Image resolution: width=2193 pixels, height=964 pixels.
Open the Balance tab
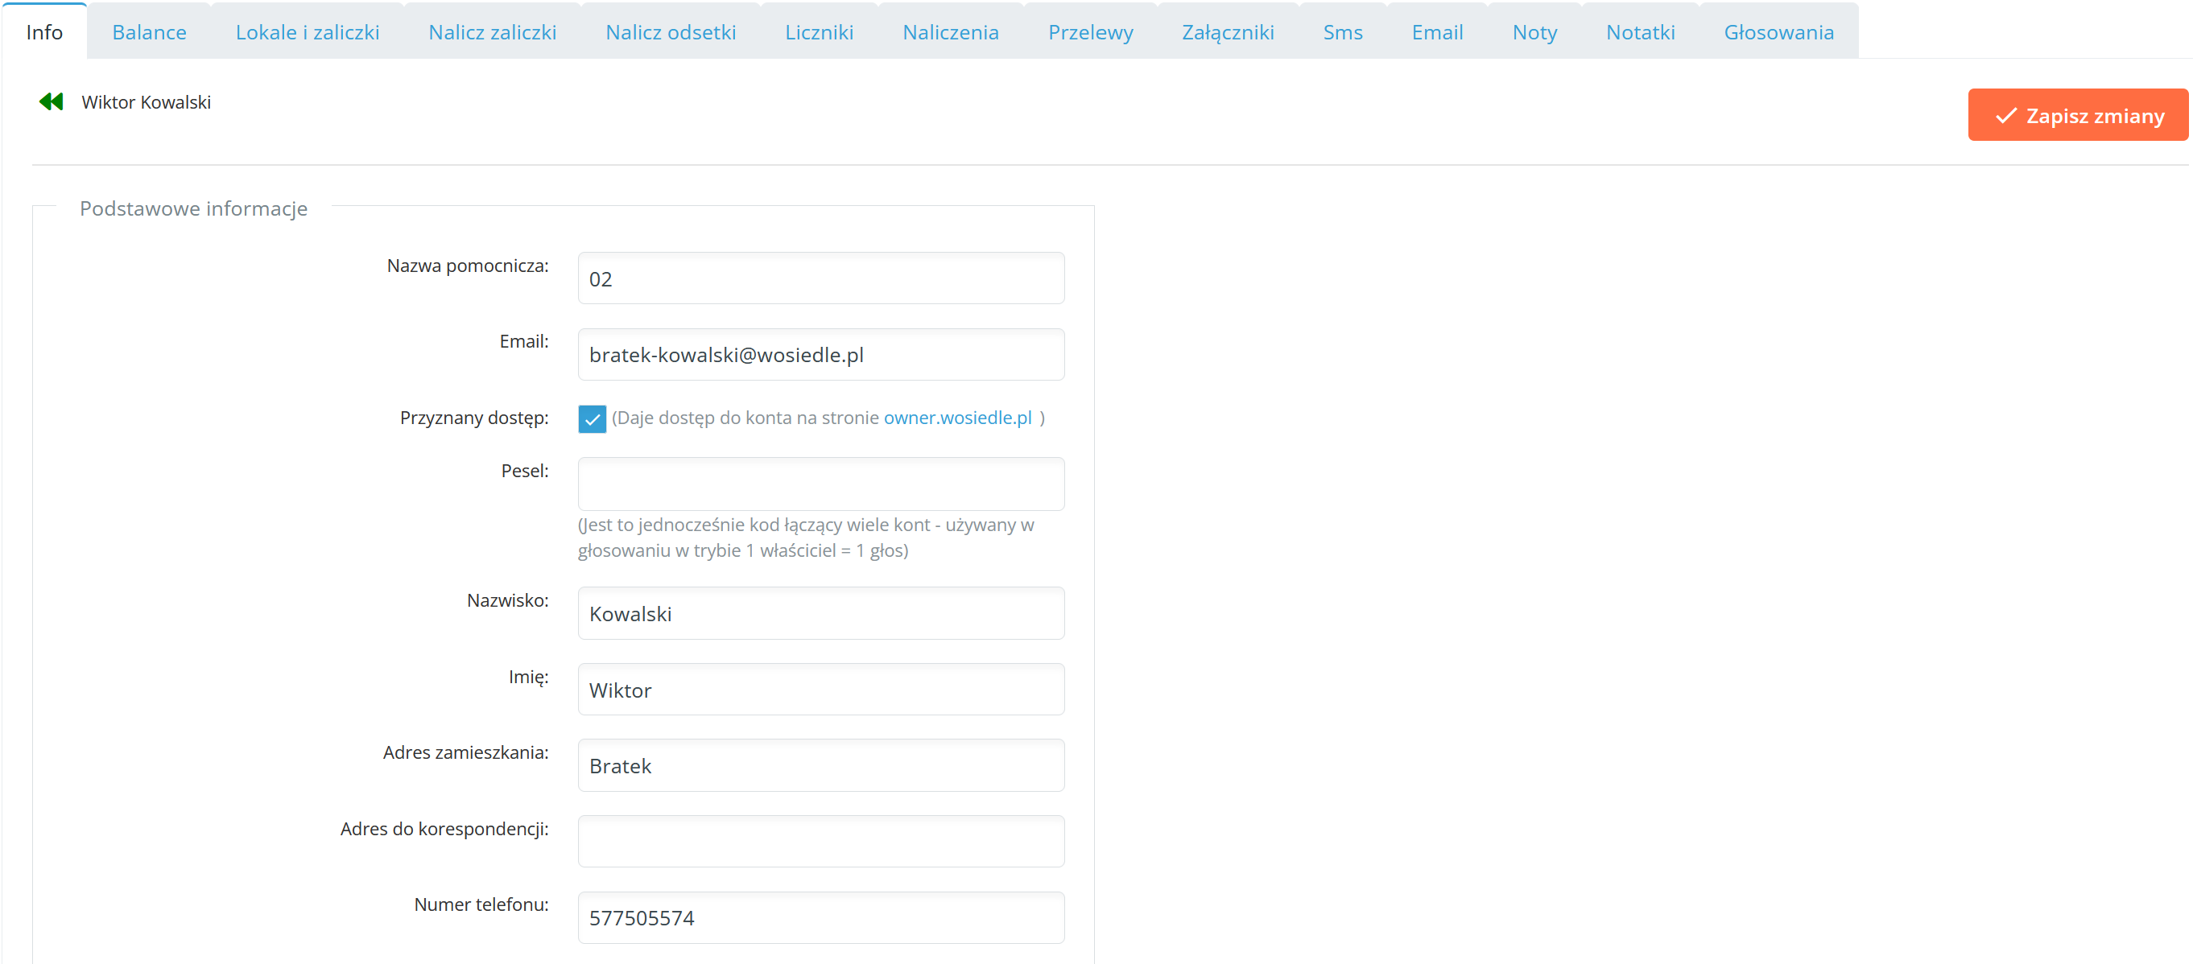tap(149, 32)
